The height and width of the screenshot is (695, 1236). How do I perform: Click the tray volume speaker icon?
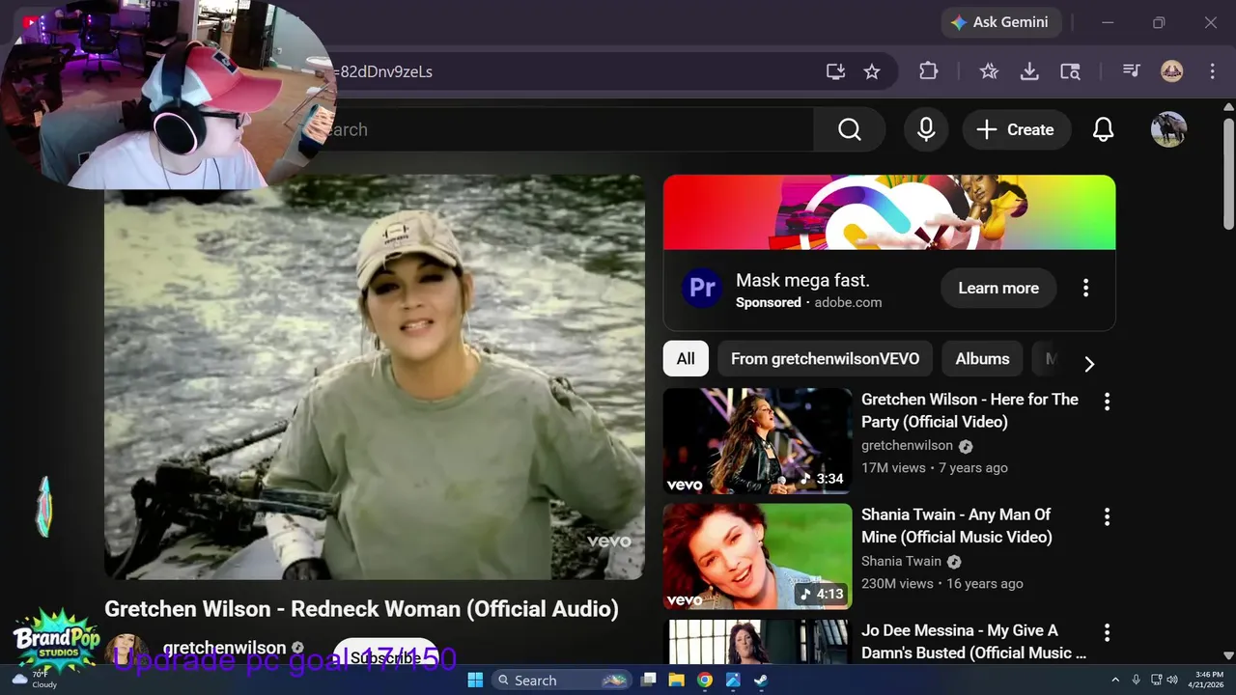(1172, 681)
